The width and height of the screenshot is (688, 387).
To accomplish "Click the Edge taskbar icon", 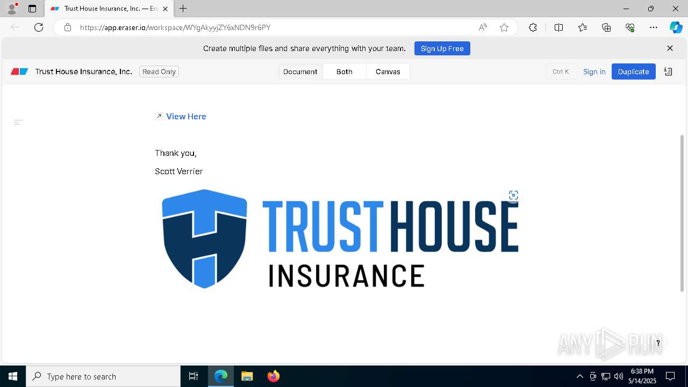I will pos(221,376).
